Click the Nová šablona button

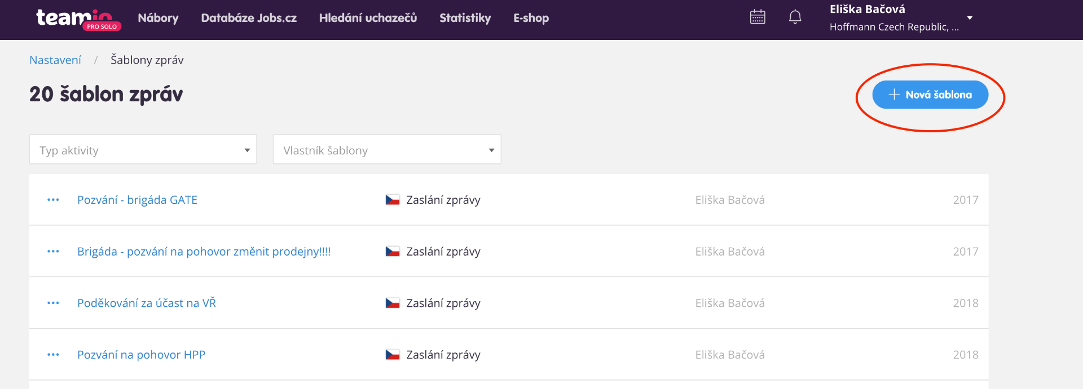(930, 95)
